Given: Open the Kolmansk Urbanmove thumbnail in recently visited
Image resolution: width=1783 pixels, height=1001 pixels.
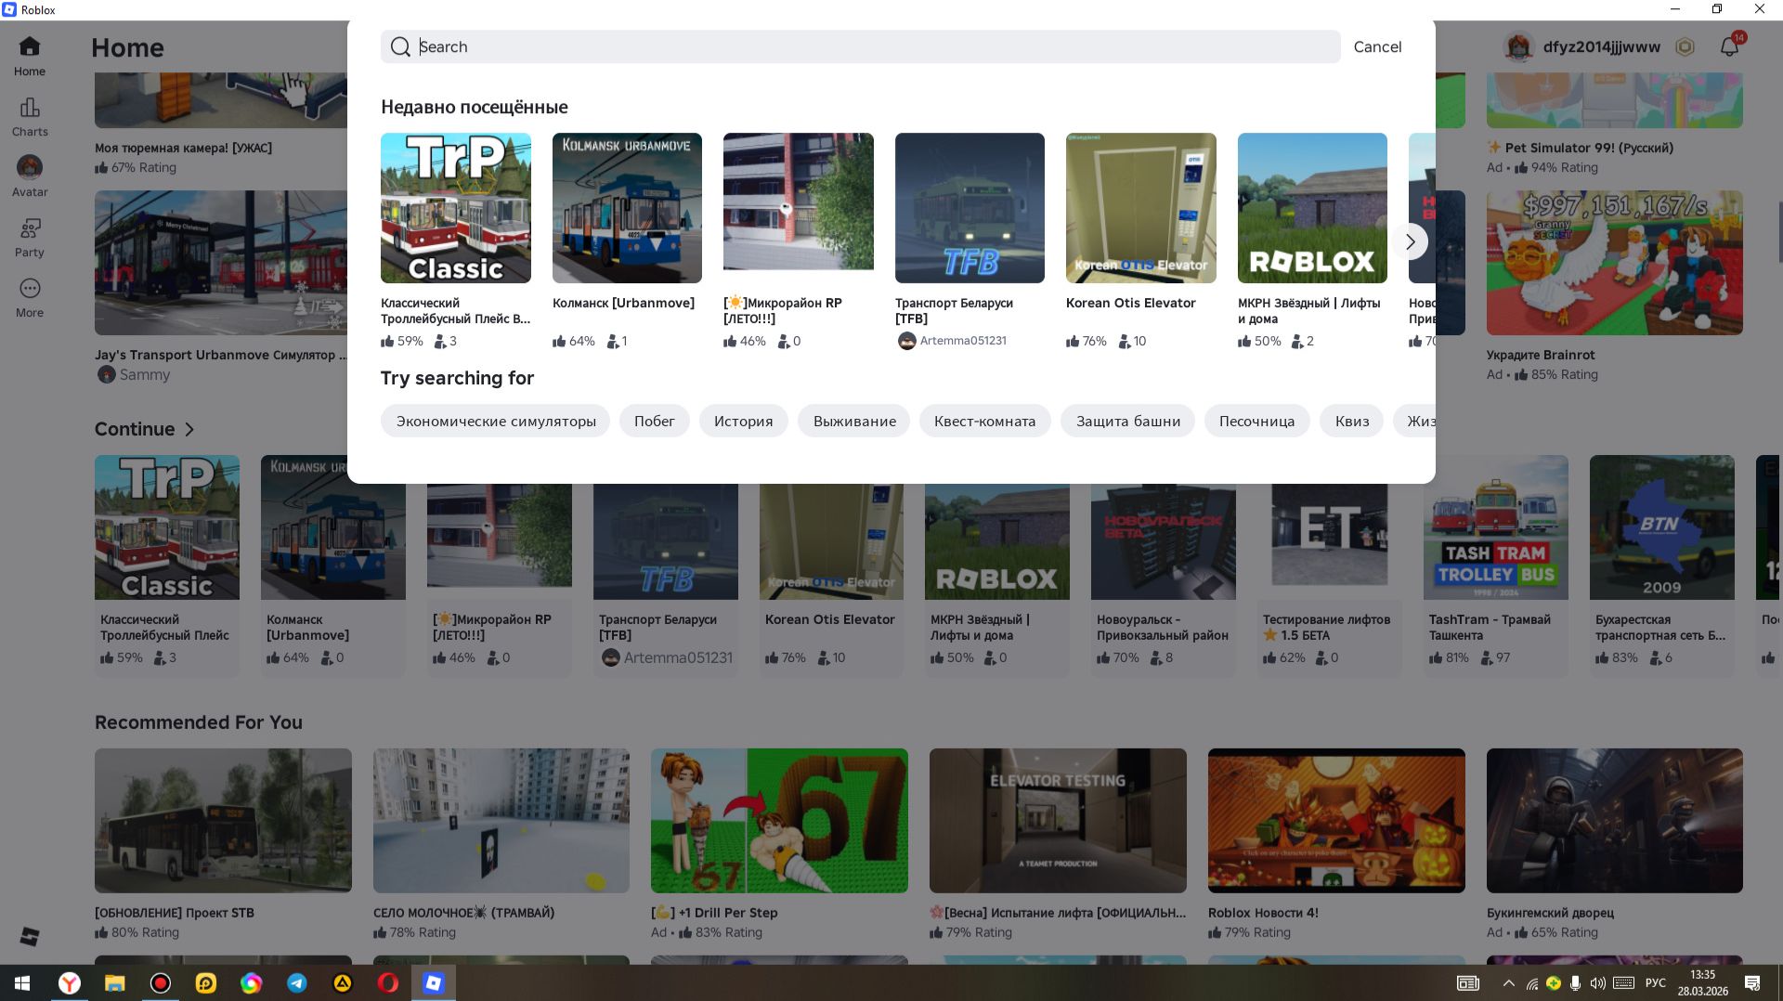Looking at the screenshot, I should point(627,208).
